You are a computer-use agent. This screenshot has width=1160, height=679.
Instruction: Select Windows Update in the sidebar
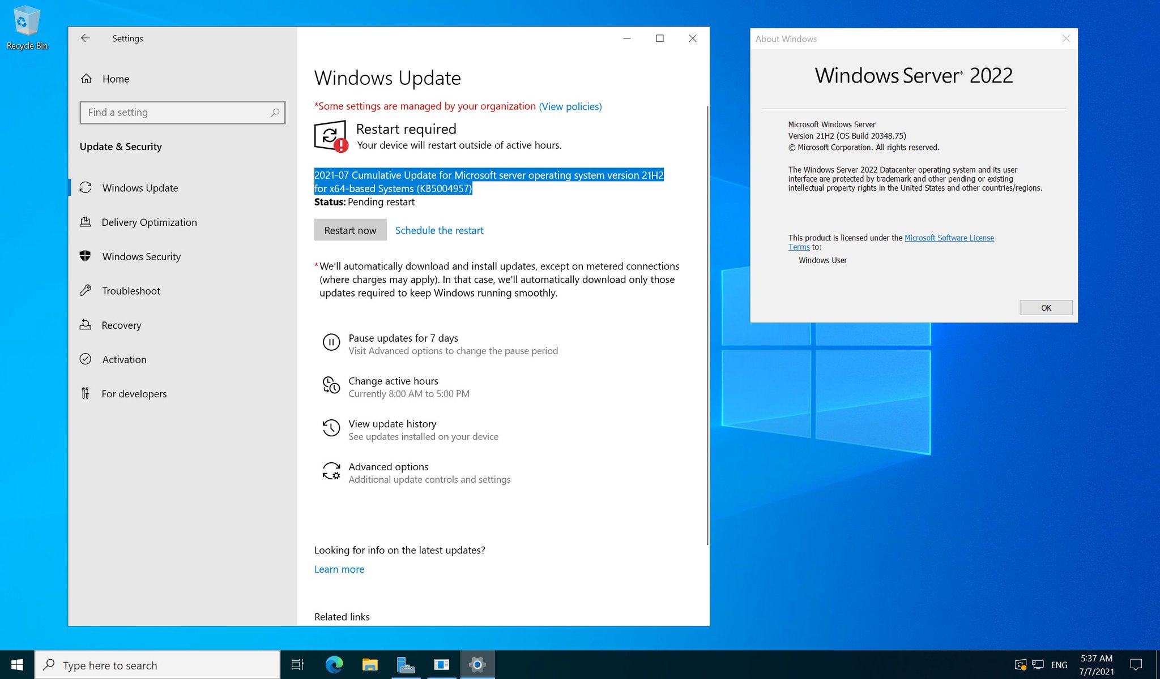pos(139,187)
